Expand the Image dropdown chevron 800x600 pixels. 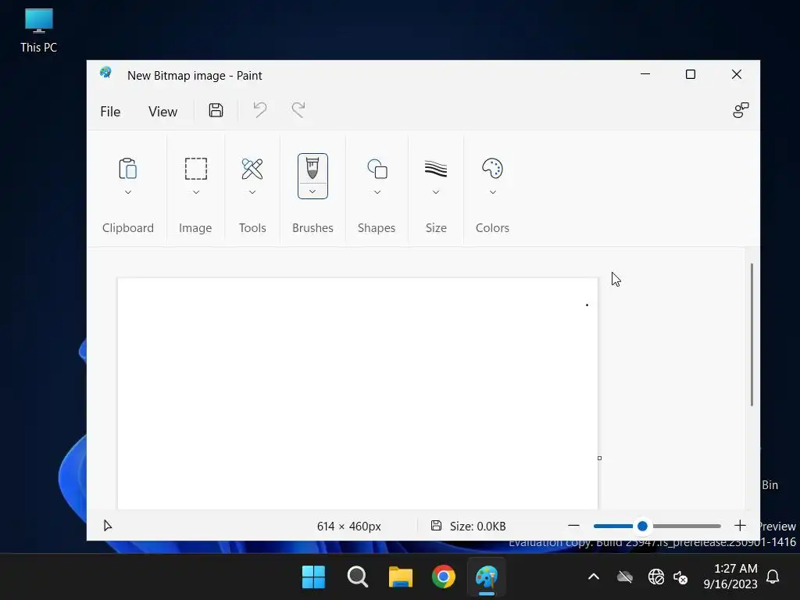point(196,192)
